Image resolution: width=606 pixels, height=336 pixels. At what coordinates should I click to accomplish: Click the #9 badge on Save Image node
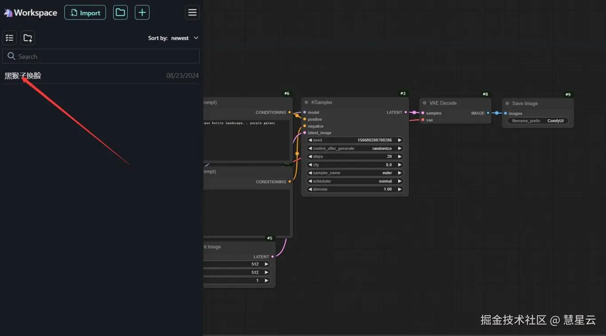coord(568,94)
